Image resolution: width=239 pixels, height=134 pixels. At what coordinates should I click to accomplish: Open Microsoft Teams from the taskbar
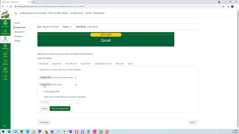click(52, 131)
